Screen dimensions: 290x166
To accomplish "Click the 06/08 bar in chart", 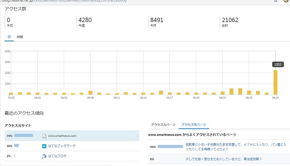I will 91,93.
